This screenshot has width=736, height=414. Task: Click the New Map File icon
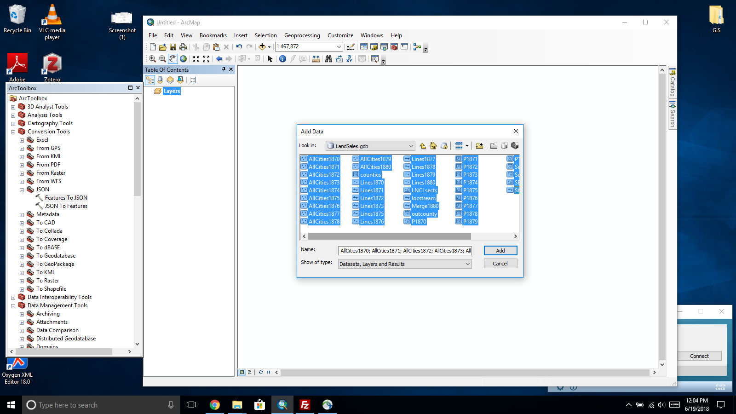(153, 47)
